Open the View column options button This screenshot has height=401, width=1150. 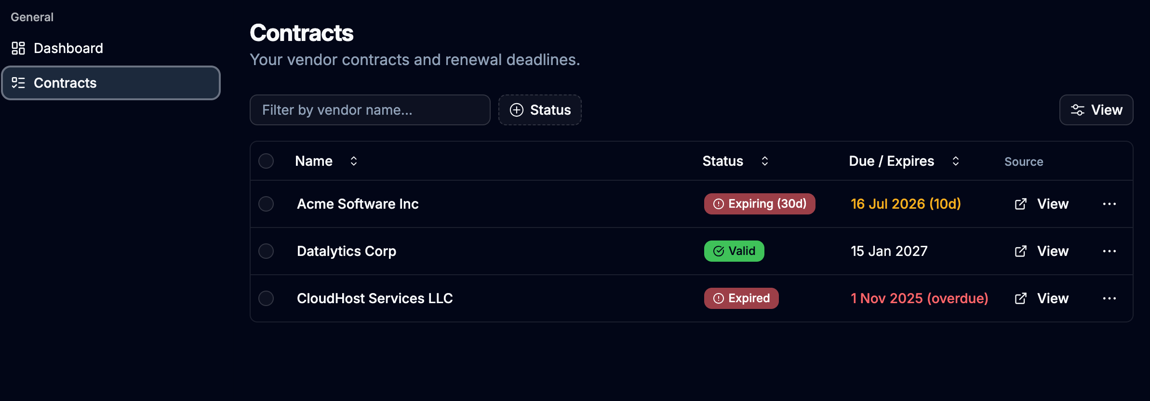pos(1097,110)
